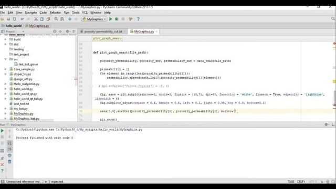Open Find via magnifier icon

(56, 19)
